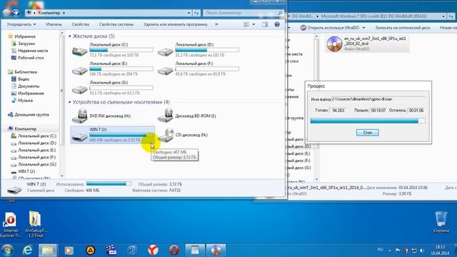Collapse Жесткие диски group
The width and height of the screenshot is (457, 257).
point(70,36)
